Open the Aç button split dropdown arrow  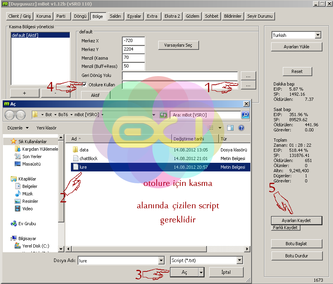(201, 272)
